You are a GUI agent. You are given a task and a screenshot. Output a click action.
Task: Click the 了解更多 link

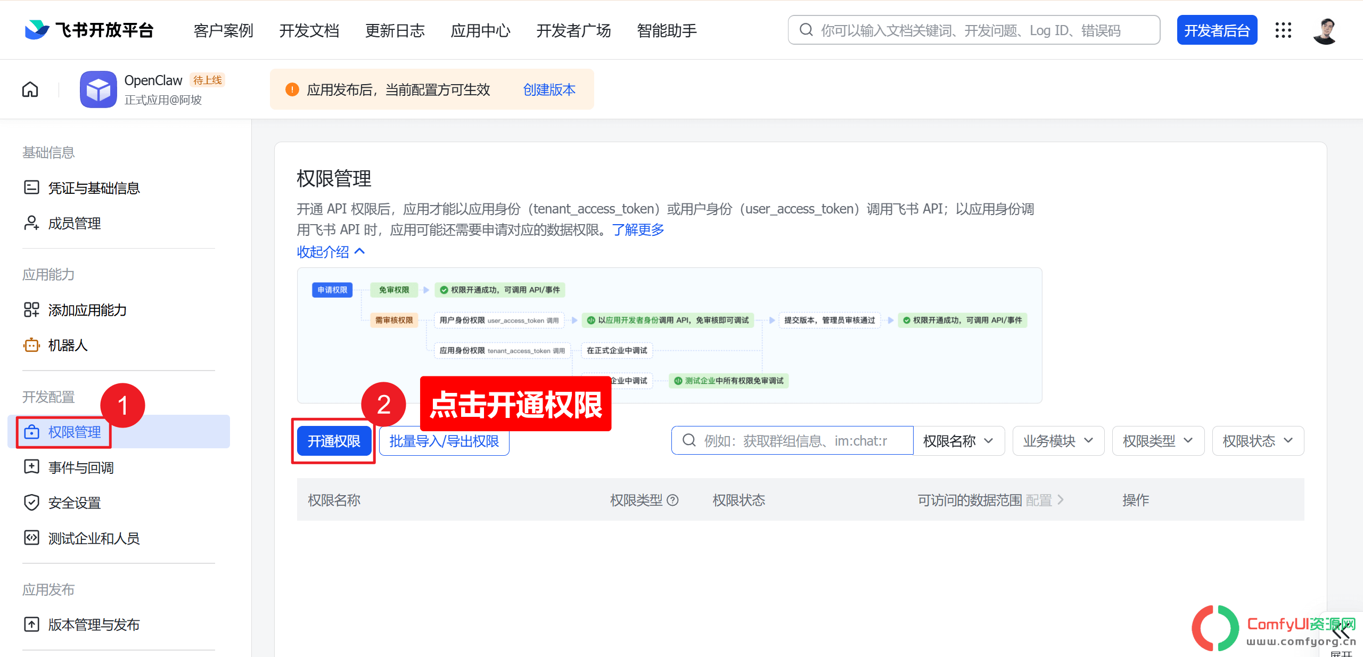tap(638, 229)
